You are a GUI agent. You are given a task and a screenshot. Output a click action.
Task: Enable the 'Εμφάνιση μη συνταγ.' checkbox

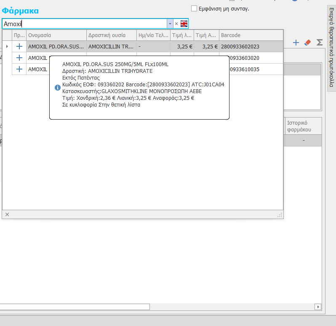point(194,8)
